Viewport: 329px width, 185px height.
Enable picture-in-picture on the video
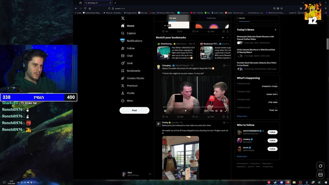[224, 100]
